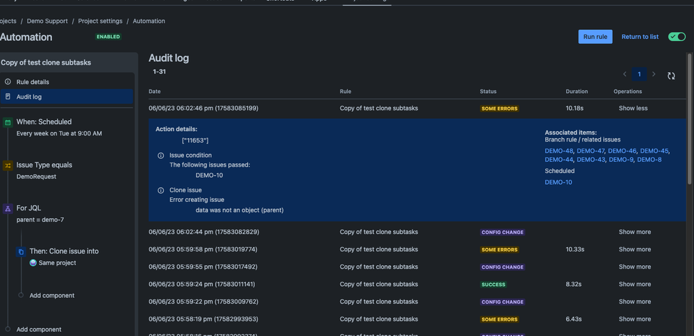Open Rule details in the sidebar

pos(67,82)
